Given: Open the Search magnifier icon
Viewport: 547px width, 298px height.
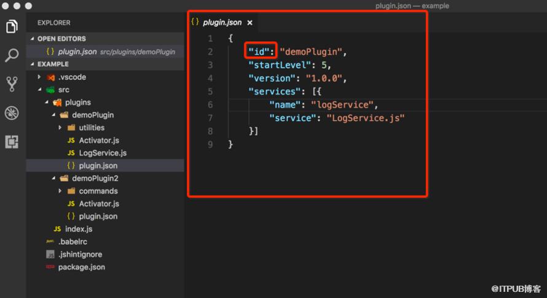Looking at the screenshot, I should coord(12,55).
